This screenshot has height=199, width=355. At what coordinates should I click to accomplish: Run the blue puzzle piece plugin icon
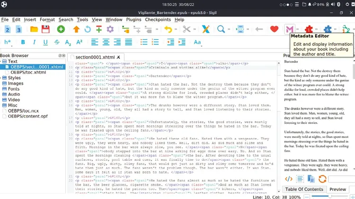pos(328,29)
